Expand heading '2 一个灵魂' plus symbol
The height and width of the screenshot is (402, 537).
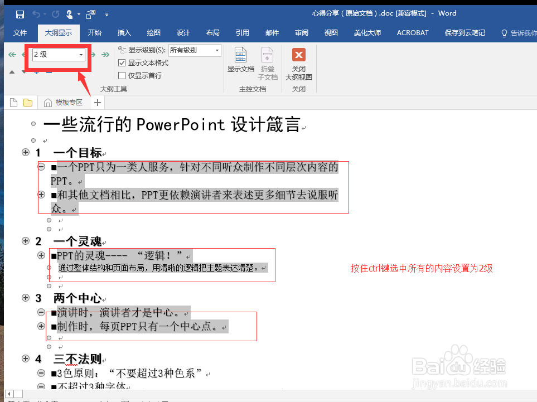[x=26, y=241]
